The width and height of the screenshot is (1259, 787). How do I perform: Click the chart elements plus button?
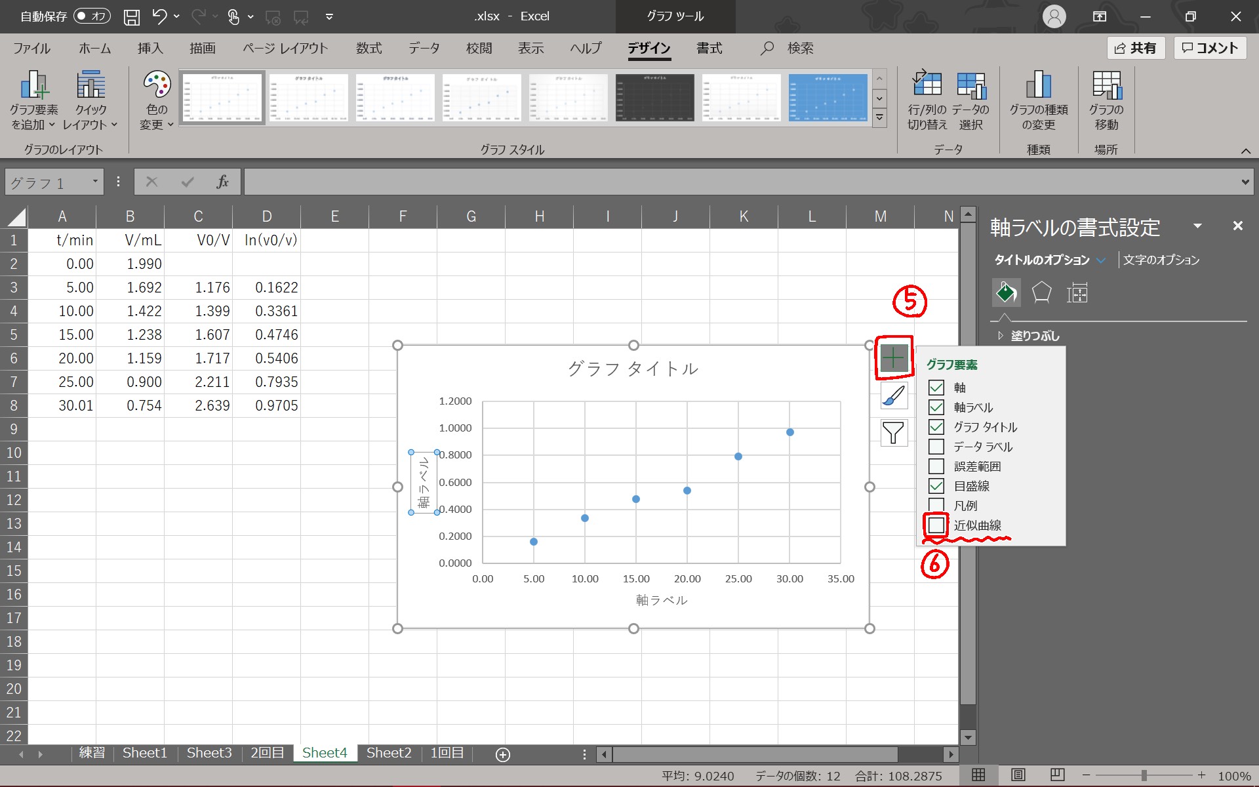(893, 358)
